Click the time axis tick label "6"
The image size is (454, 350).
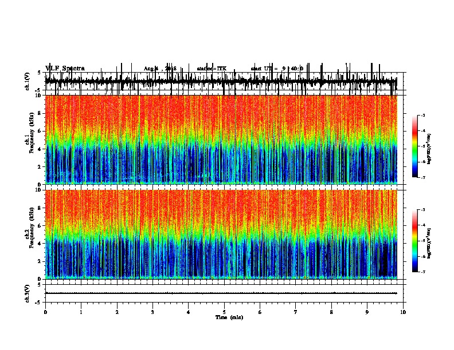(x=260, y=312)
